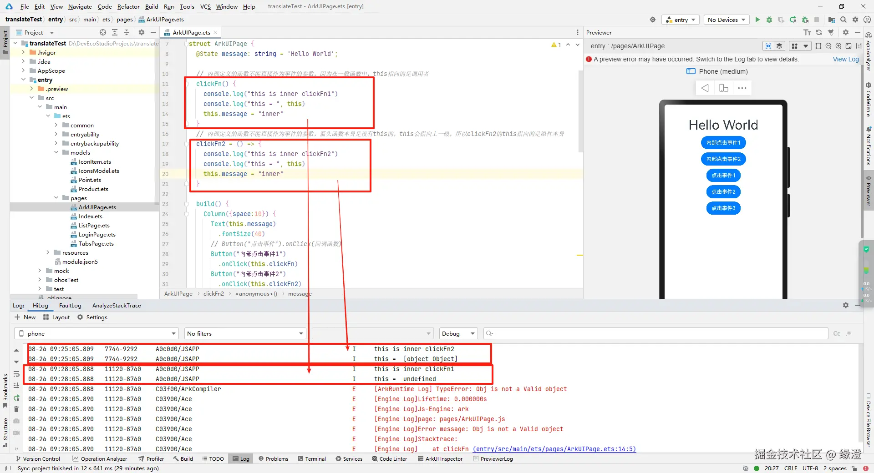
Task: Zoom out the Previewer
Action: [x=828, y=46]
